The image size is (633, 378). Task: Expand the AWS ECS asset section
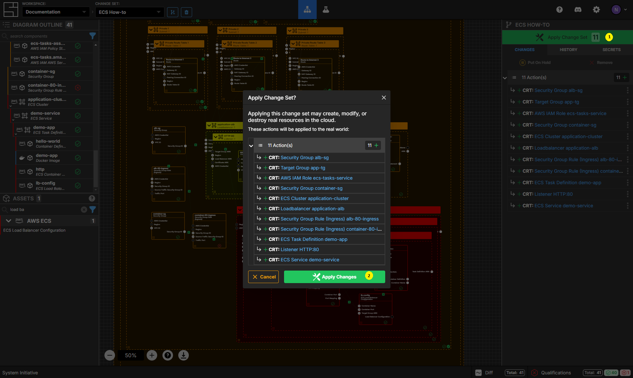(x=9, y=220)
